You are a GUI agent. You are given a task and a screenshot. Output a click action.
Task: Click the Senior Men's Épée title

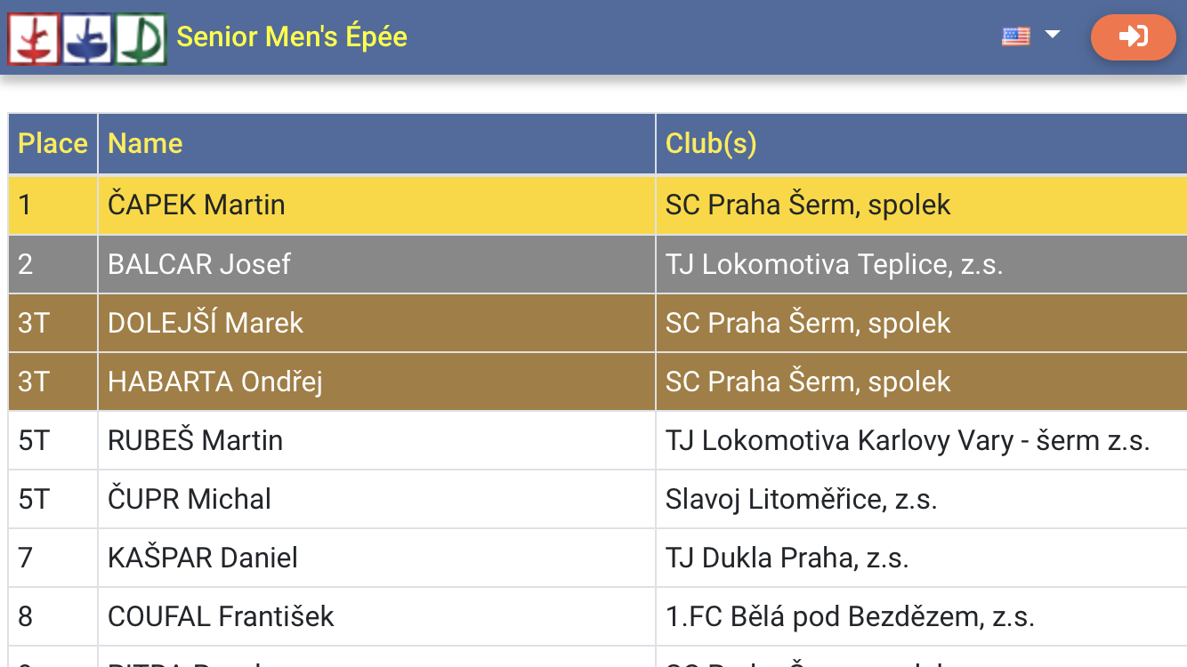pyautogui.click(x=292, y=36)
